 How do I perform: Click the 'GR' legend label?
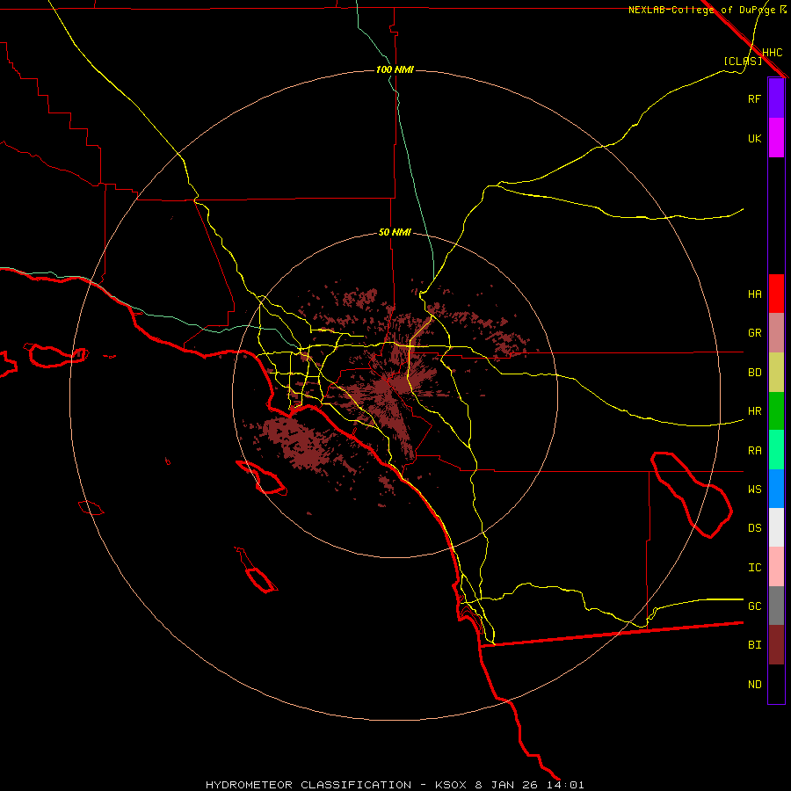[754, 333]
